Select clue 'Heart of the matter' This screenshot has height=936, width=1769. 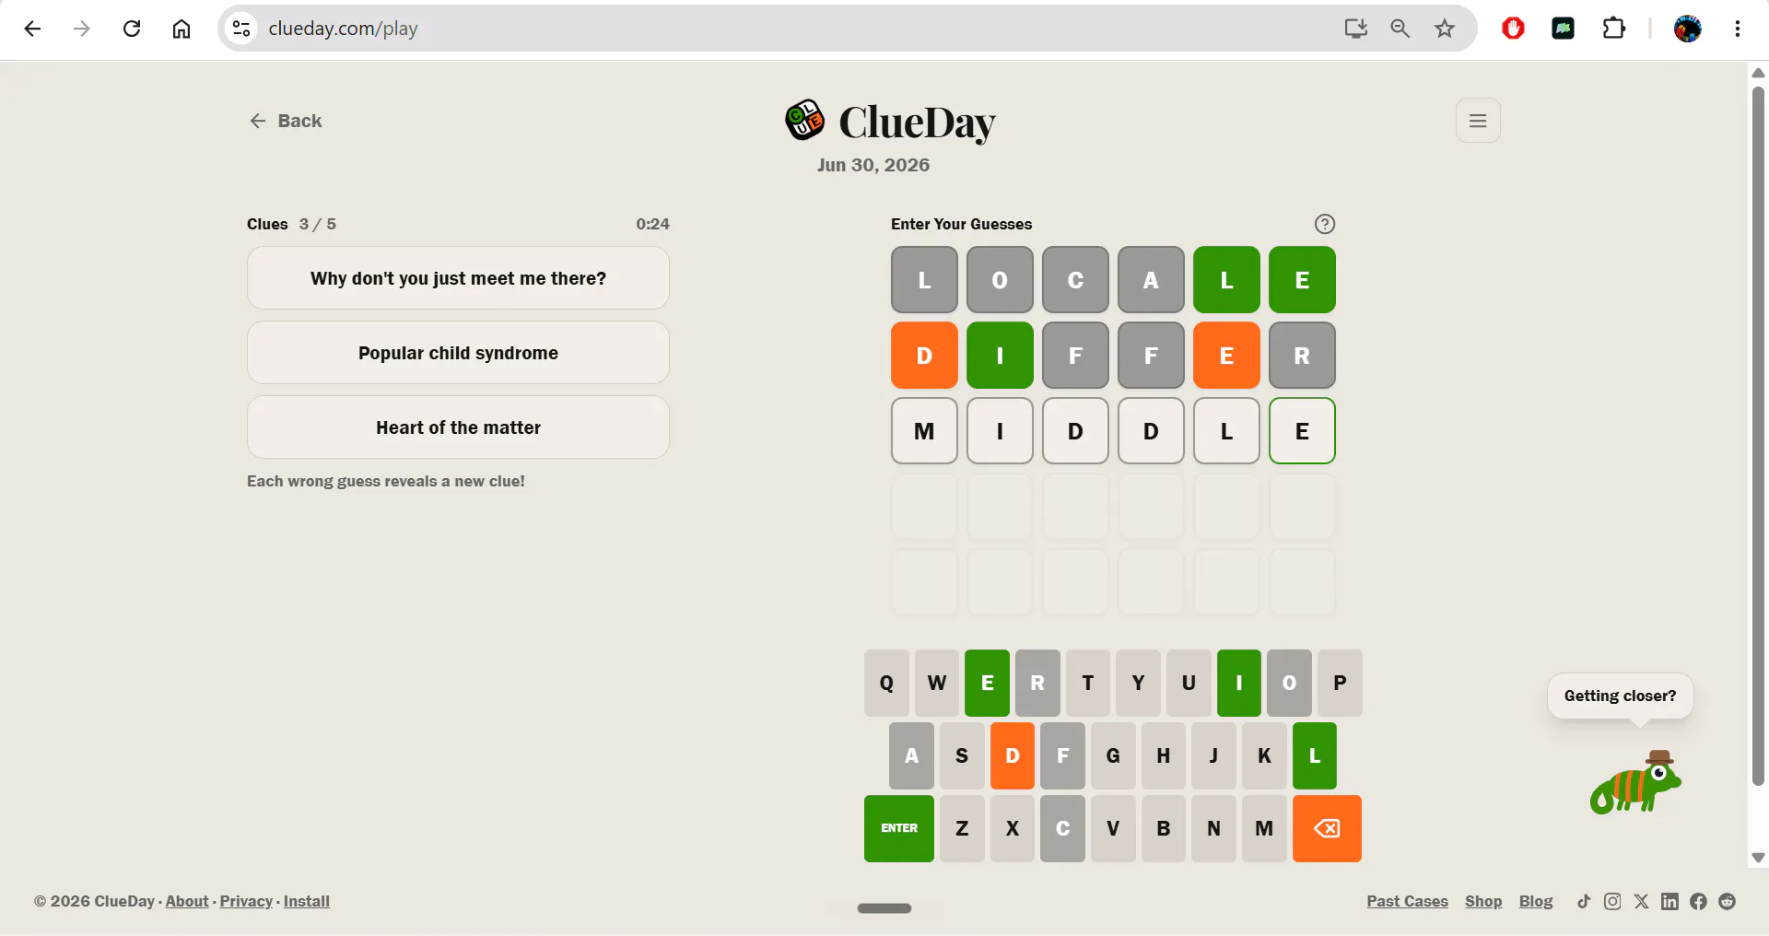pyautogui.click(x=458, y=427)
